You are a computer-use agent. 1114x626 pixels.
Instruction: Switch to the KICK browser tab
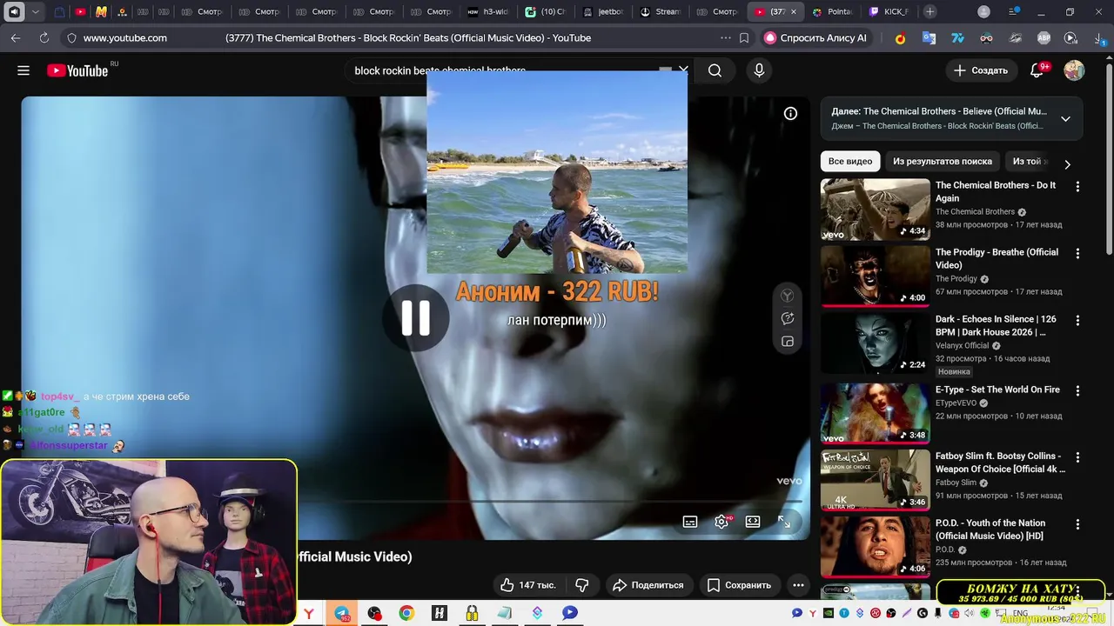(890, 12)
